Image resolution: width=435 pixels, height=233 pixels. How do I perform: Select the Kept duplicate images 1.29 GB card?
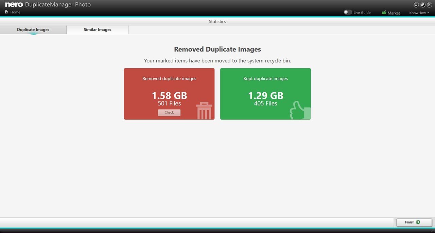(x=265, y=94)
